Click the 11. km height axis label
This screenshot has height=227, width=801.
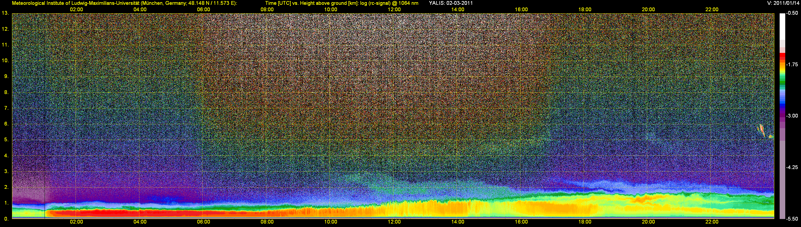pyautogui.click(x=5, y=45)
